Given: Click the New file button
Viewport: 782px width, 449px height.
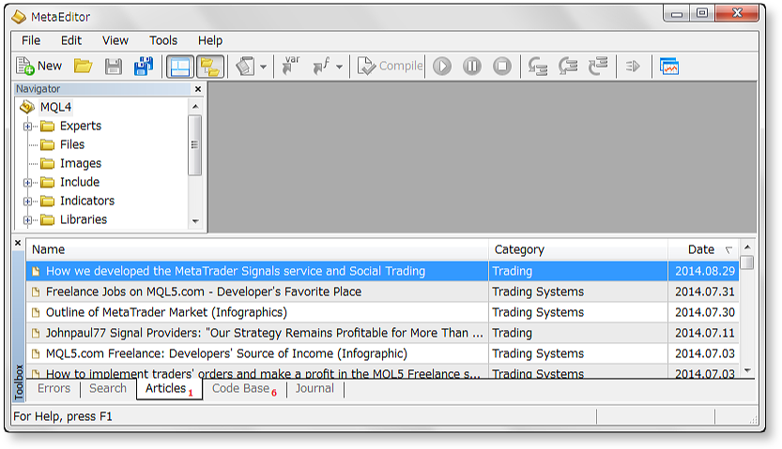Looking at the screenshot, I should [x=38, y=67].
